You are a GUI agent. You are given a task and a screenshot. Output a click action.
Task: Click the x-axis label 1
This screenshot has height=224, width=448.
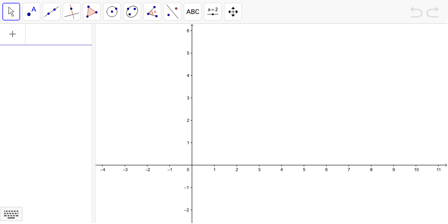coord(214,170)
